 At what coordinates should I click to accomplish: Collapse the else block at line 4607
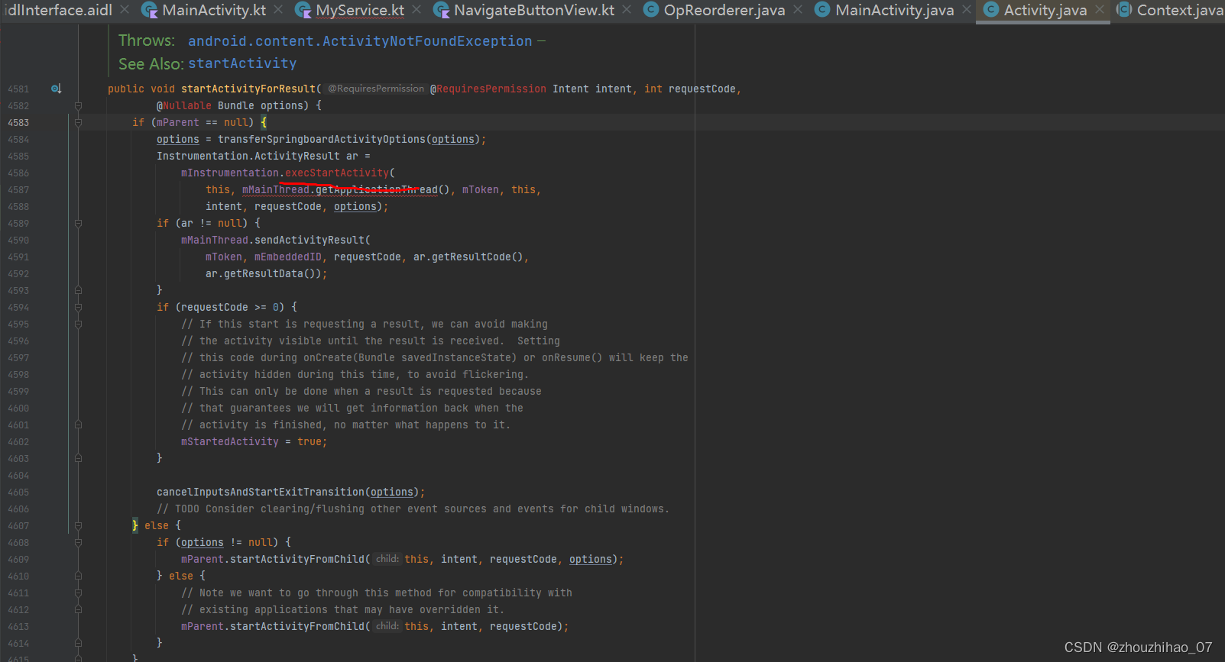pyautogui.click(x=78, y=525)
